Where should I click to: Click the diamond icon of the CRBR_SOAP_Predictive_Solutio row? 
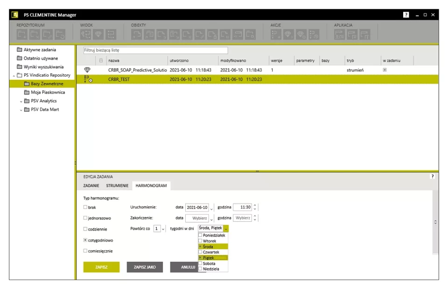(87, 70)
